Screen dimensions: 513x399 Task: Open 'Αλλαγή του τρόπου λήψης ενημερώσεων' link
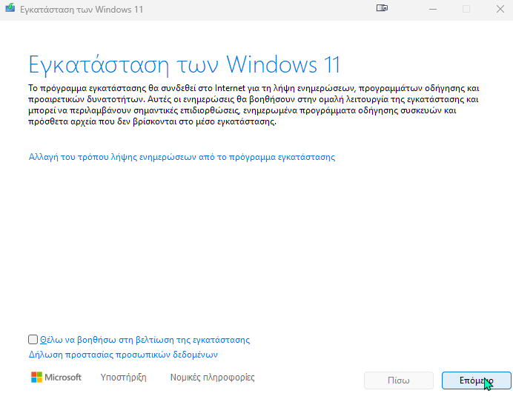point(182,157)
